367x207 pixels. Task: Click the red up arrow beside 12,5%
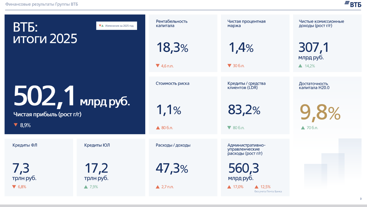256,187
